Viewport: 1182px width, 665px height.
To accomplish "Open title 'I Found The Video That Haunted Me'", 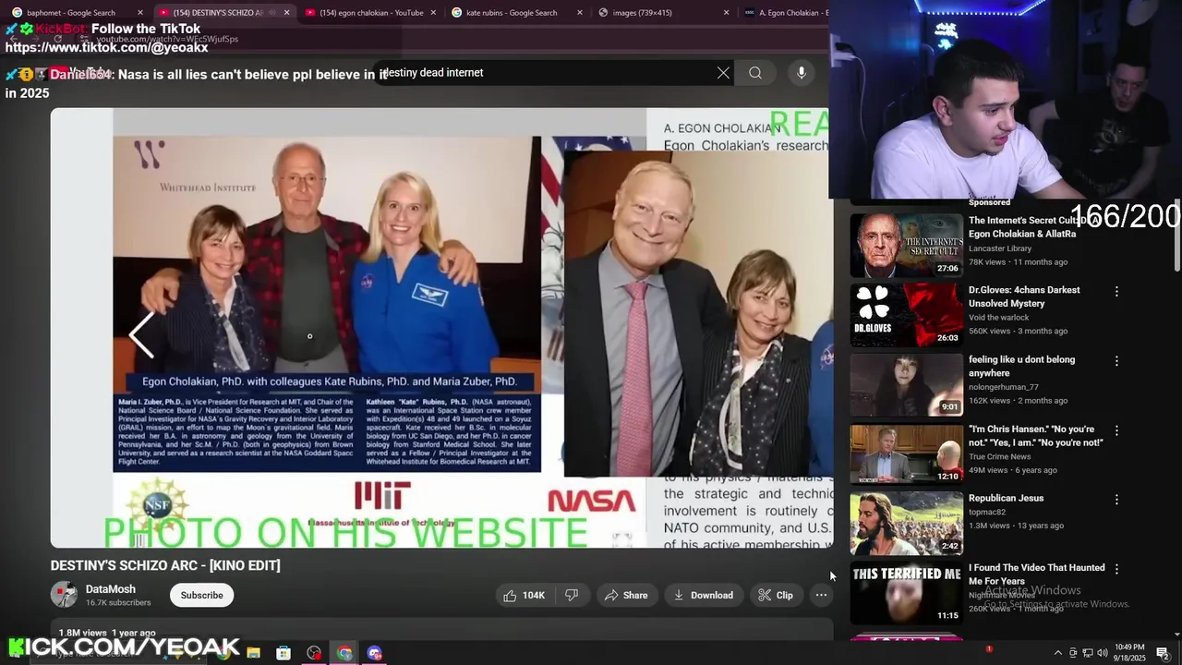I will [1035, 574].
